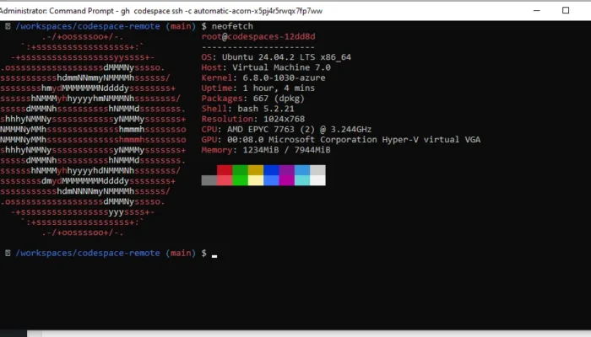This screenshot has height=337, width=591.
Task: Click the bottom prompt's '(main)' branch label
Action: tap(181, 253)
